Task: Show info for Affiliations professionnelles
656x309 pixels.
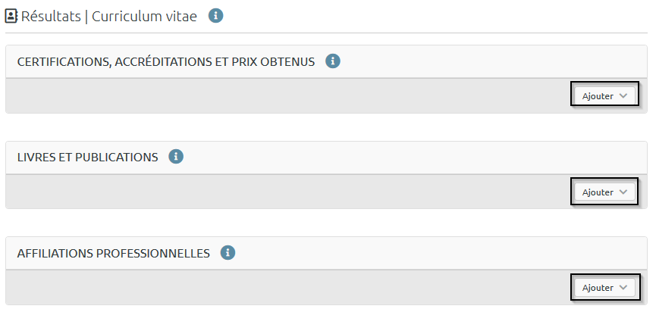Action: (x=228, y=253)
